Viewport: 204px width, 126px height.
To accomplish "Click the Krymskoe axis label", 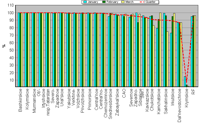I will tap(186, 98).
